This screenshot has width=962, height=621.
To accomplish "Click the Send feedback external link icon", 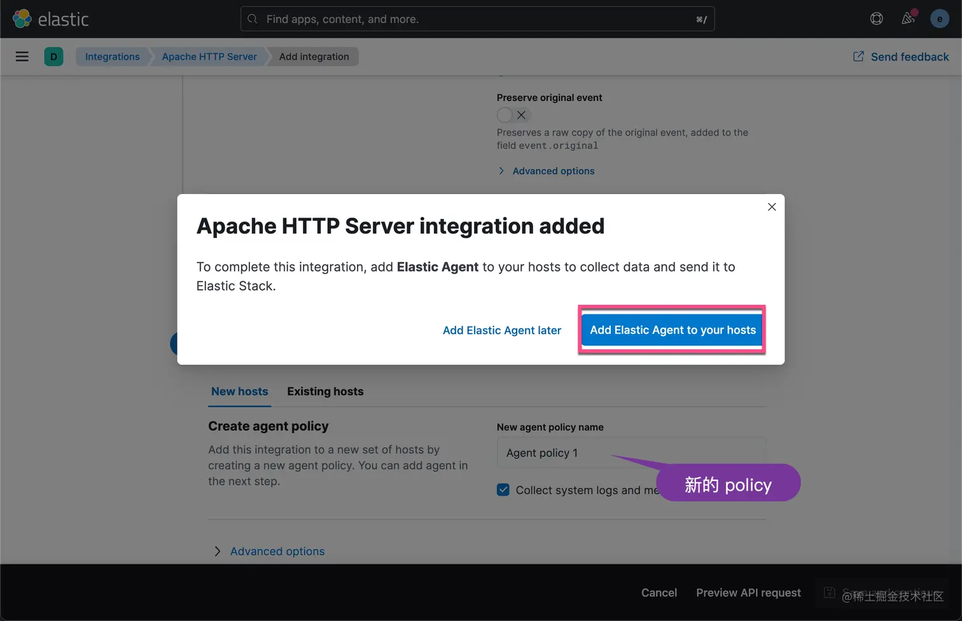I will click(x=858, y=57).
